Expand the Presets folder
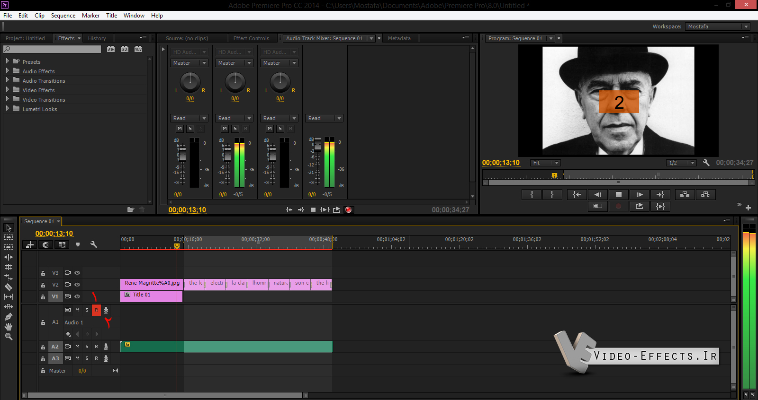Screen dimensions: 758x400 point(7,61)
